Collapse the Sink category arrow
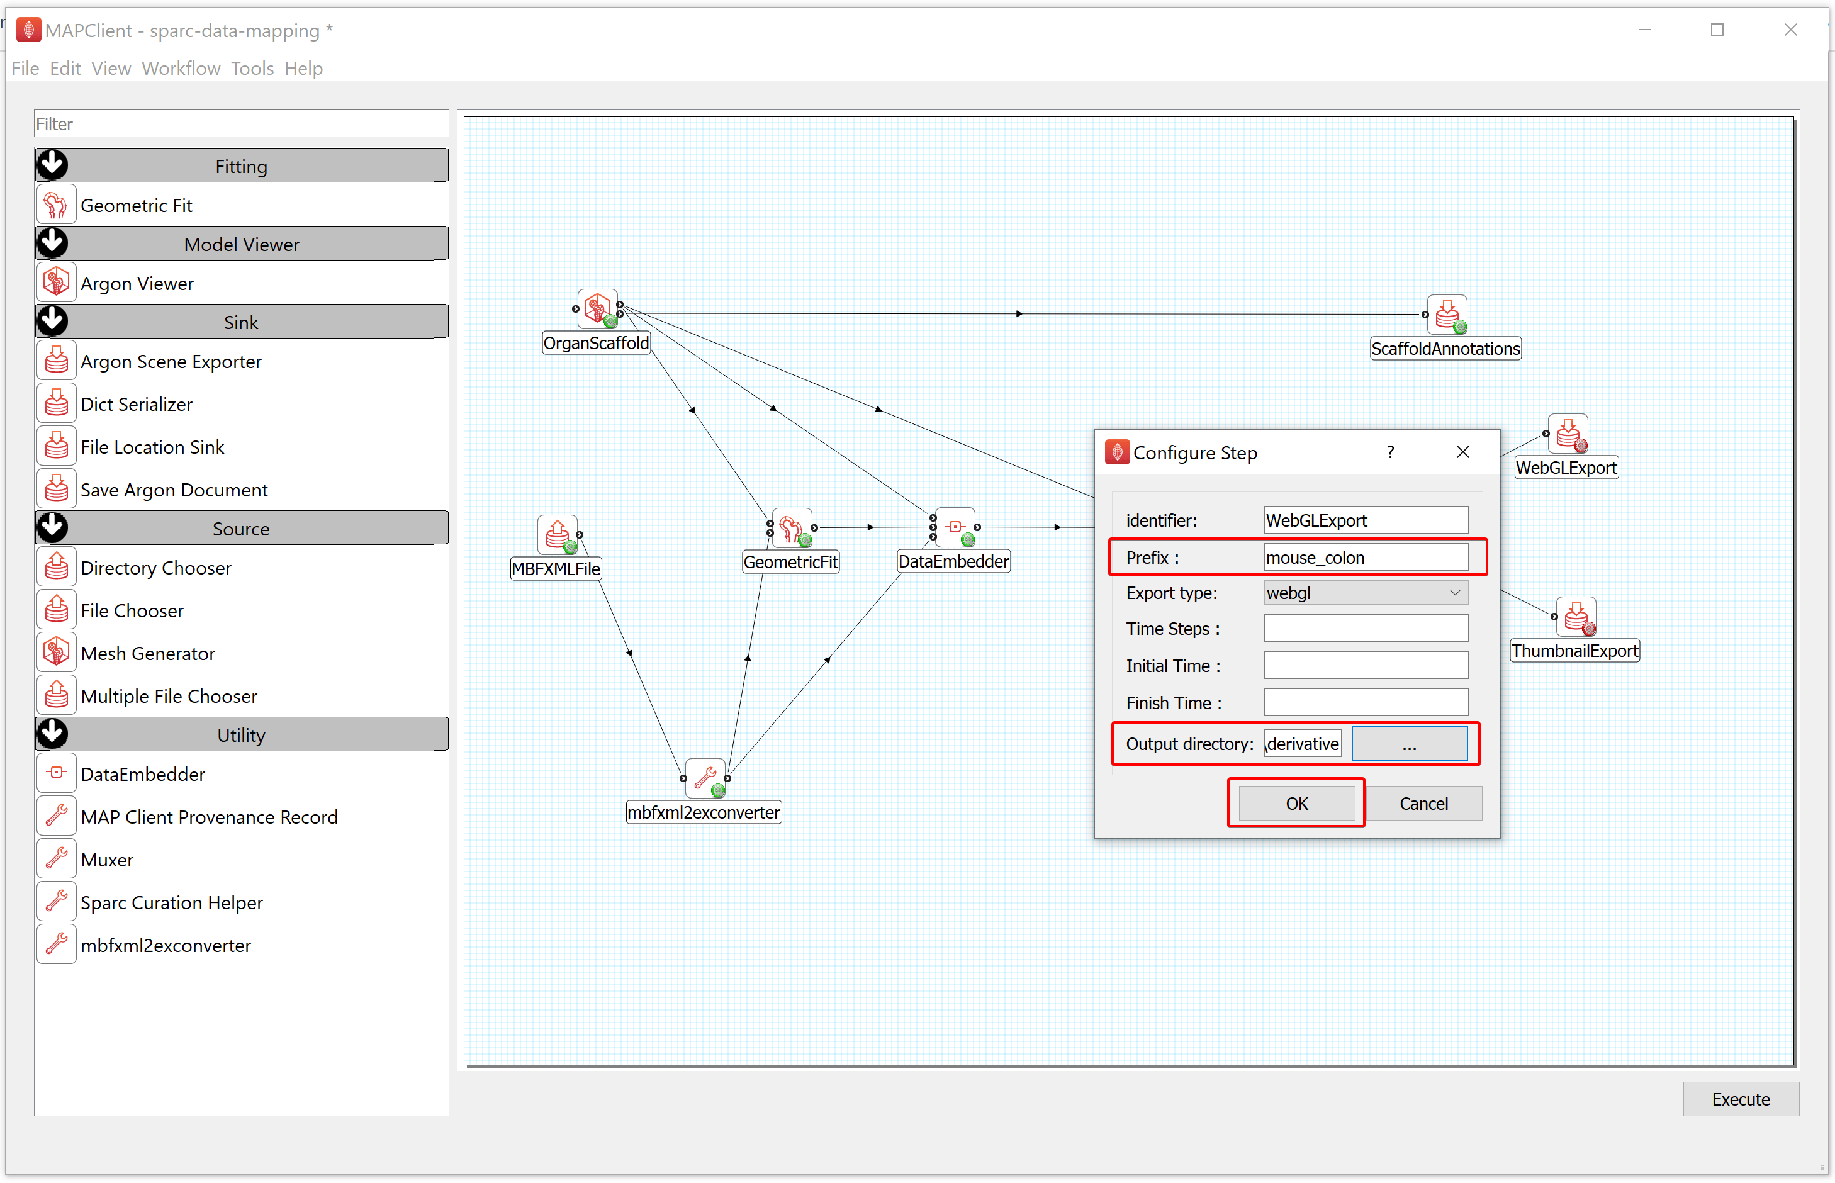This screenshot has height=1183, width=1835. (53, 321)
